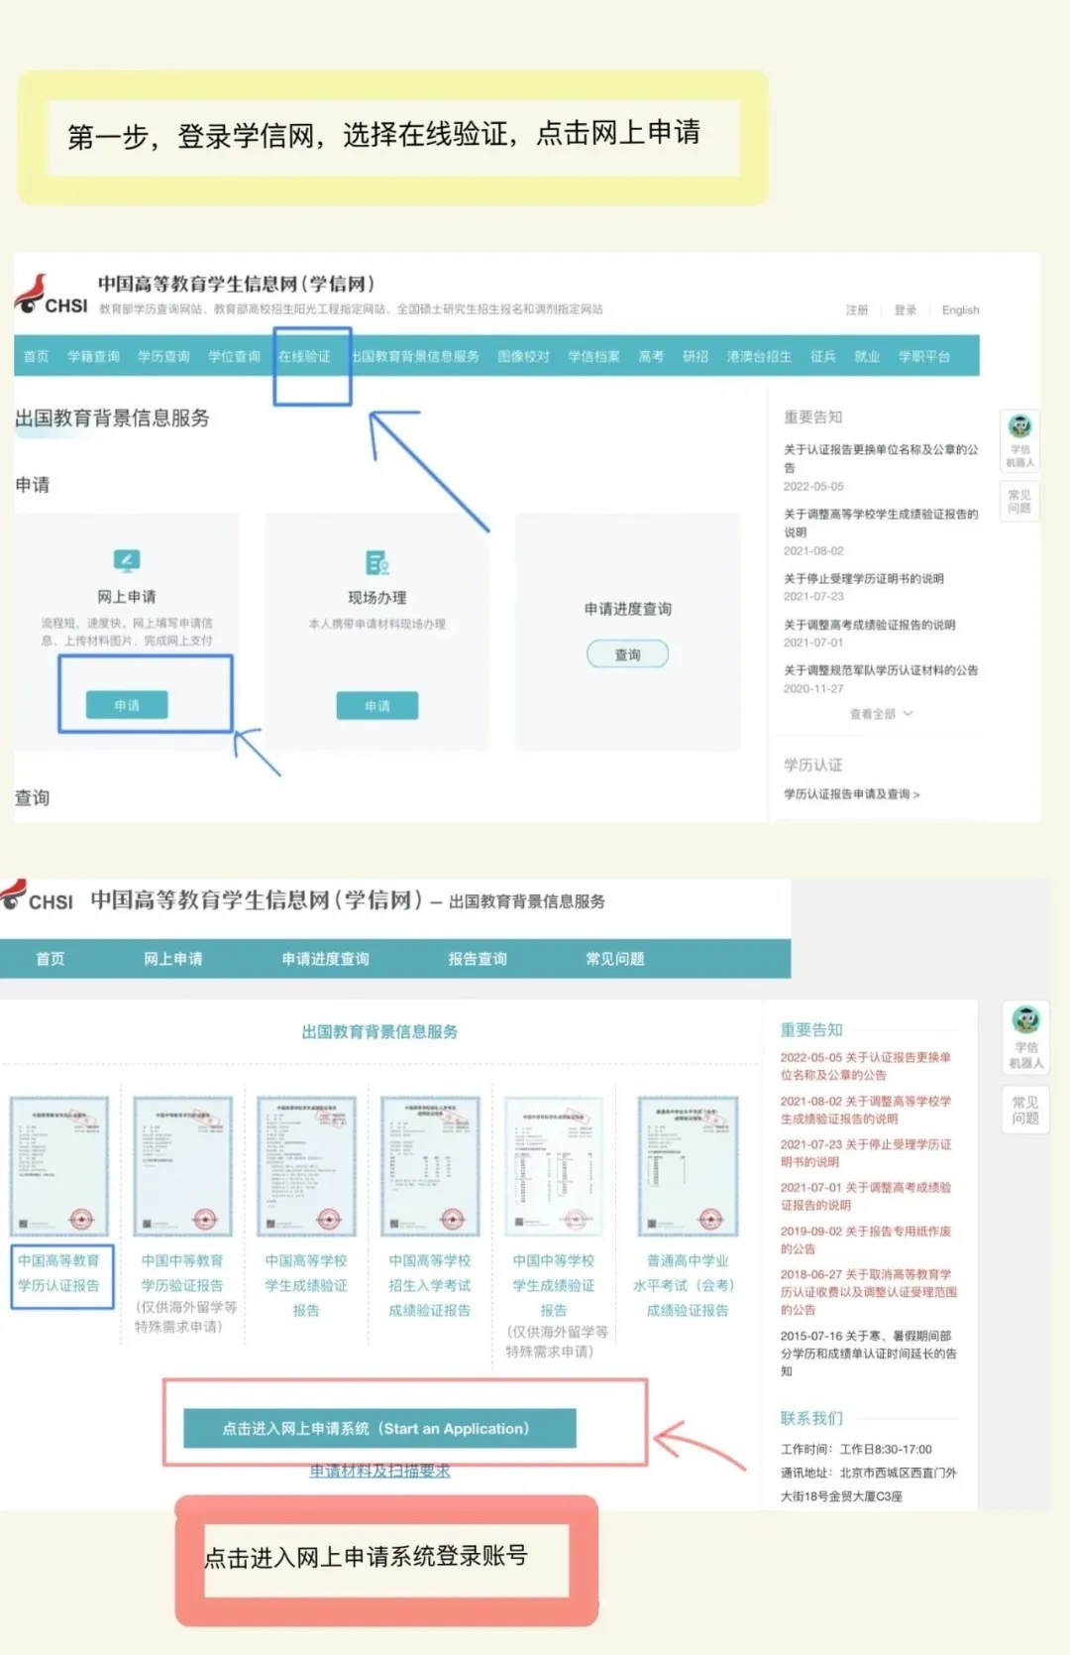Open the 学职平台 navigation item
The width and height of the screenshot is (1070, 1655).
point(924,356)
